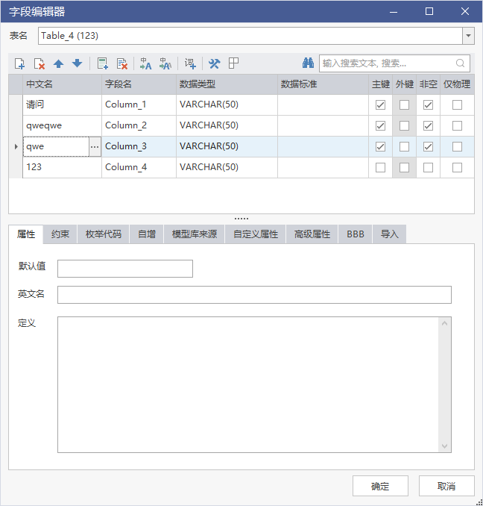The width and height of the screenshot is (483, 506).
Task: Click the add new field icon
Action: (x=19, y=63)
